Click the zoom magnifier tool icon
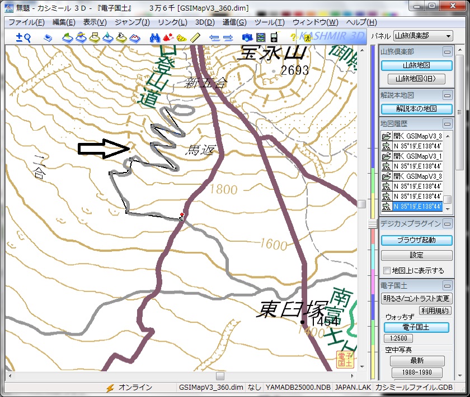Image resolution: width=470 pixels, height=397 pixels. point(23,38)
